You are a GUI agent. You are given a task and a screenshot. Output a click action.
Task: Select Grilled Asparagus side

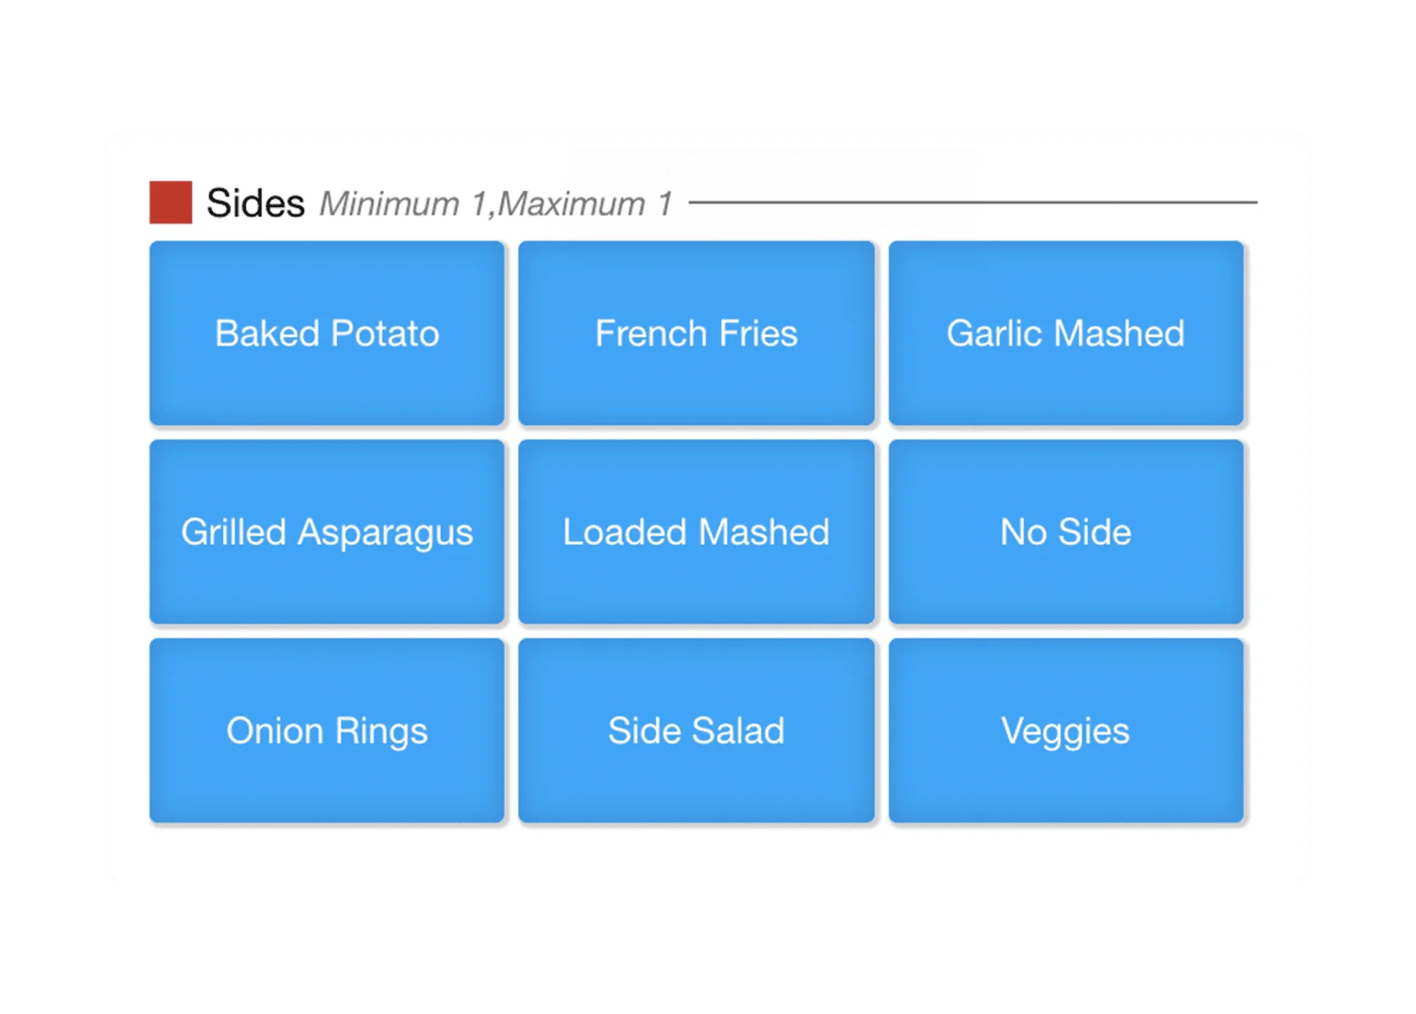[x=327, y=532]
